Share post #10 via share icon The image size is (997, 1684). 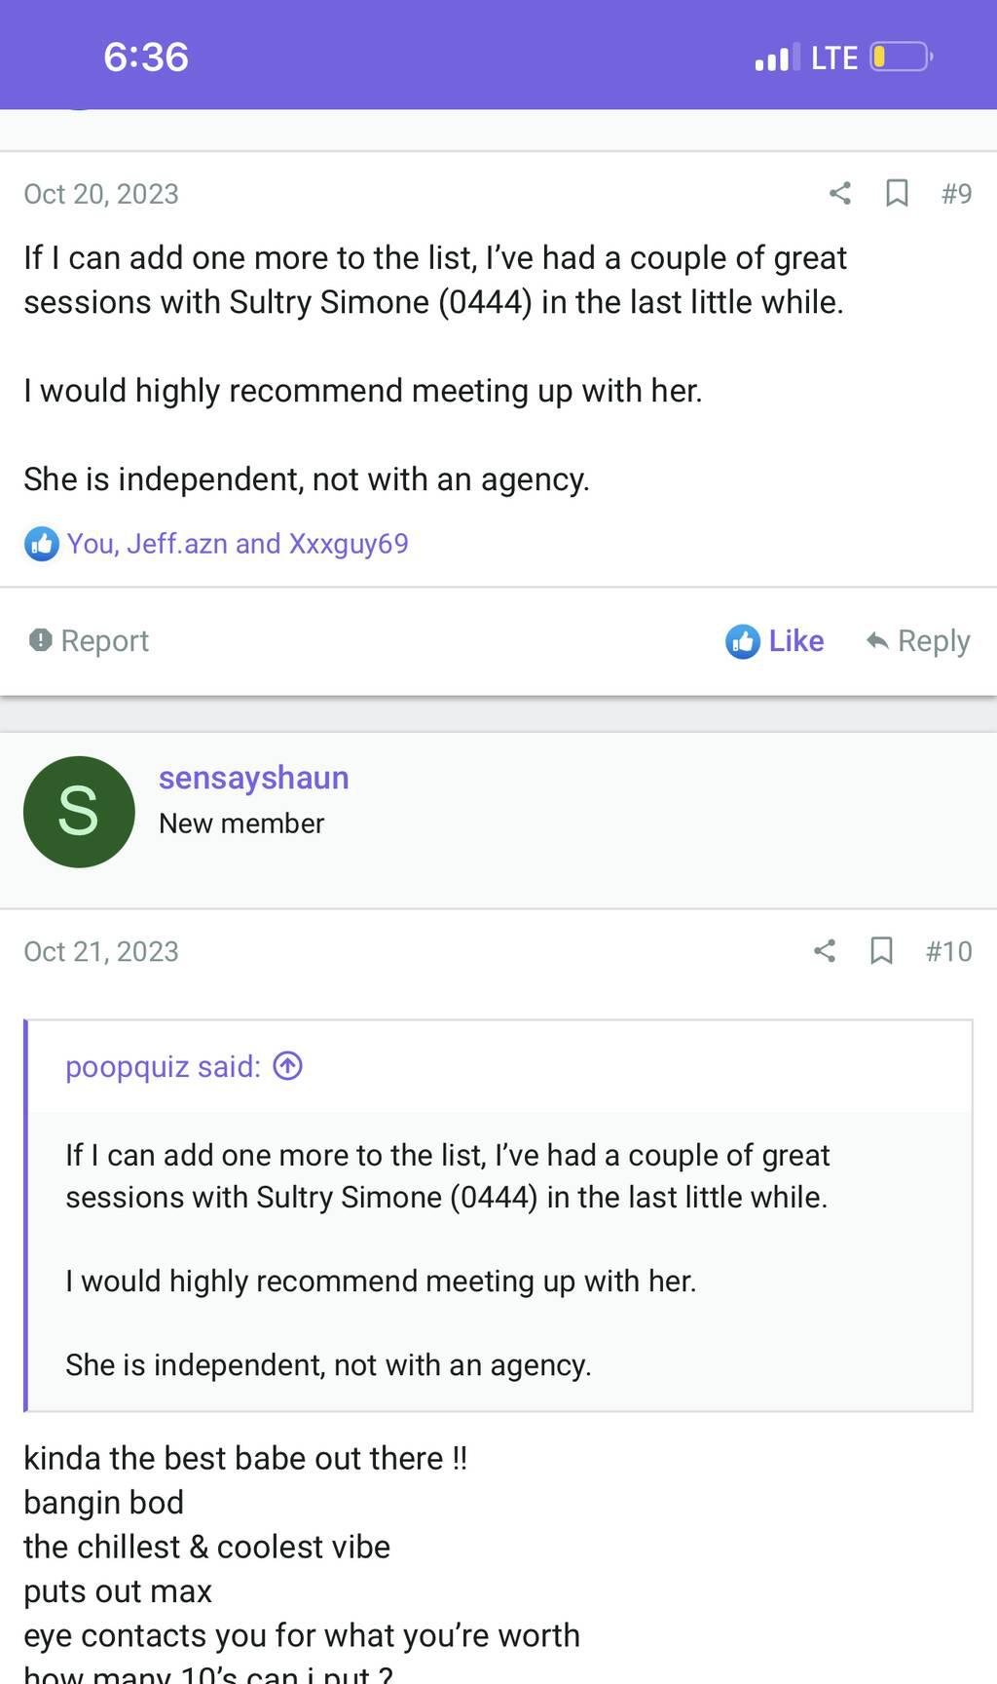point(825,950)
